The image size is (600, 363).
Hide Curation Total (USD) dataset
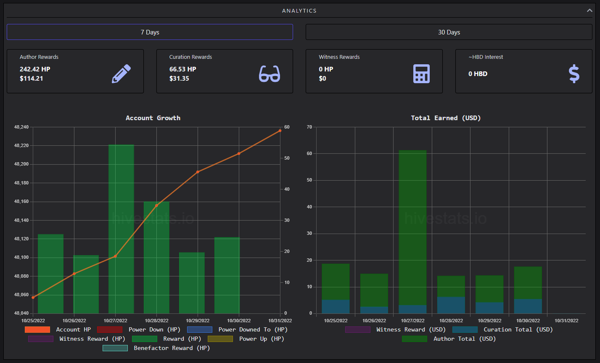502,330
